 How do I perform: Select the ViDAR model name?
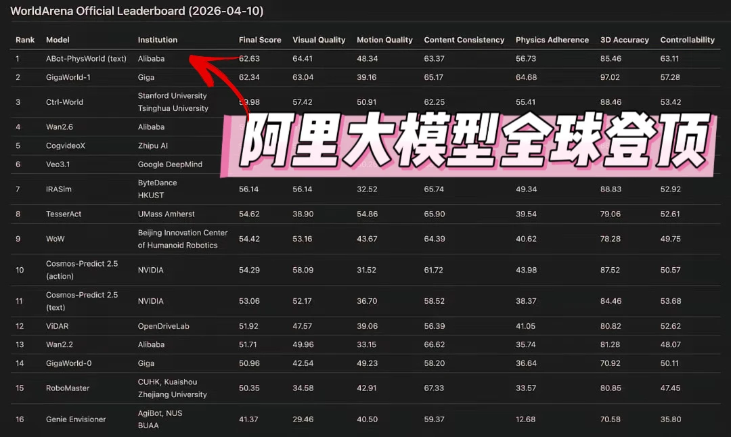[x=57, y=326]
